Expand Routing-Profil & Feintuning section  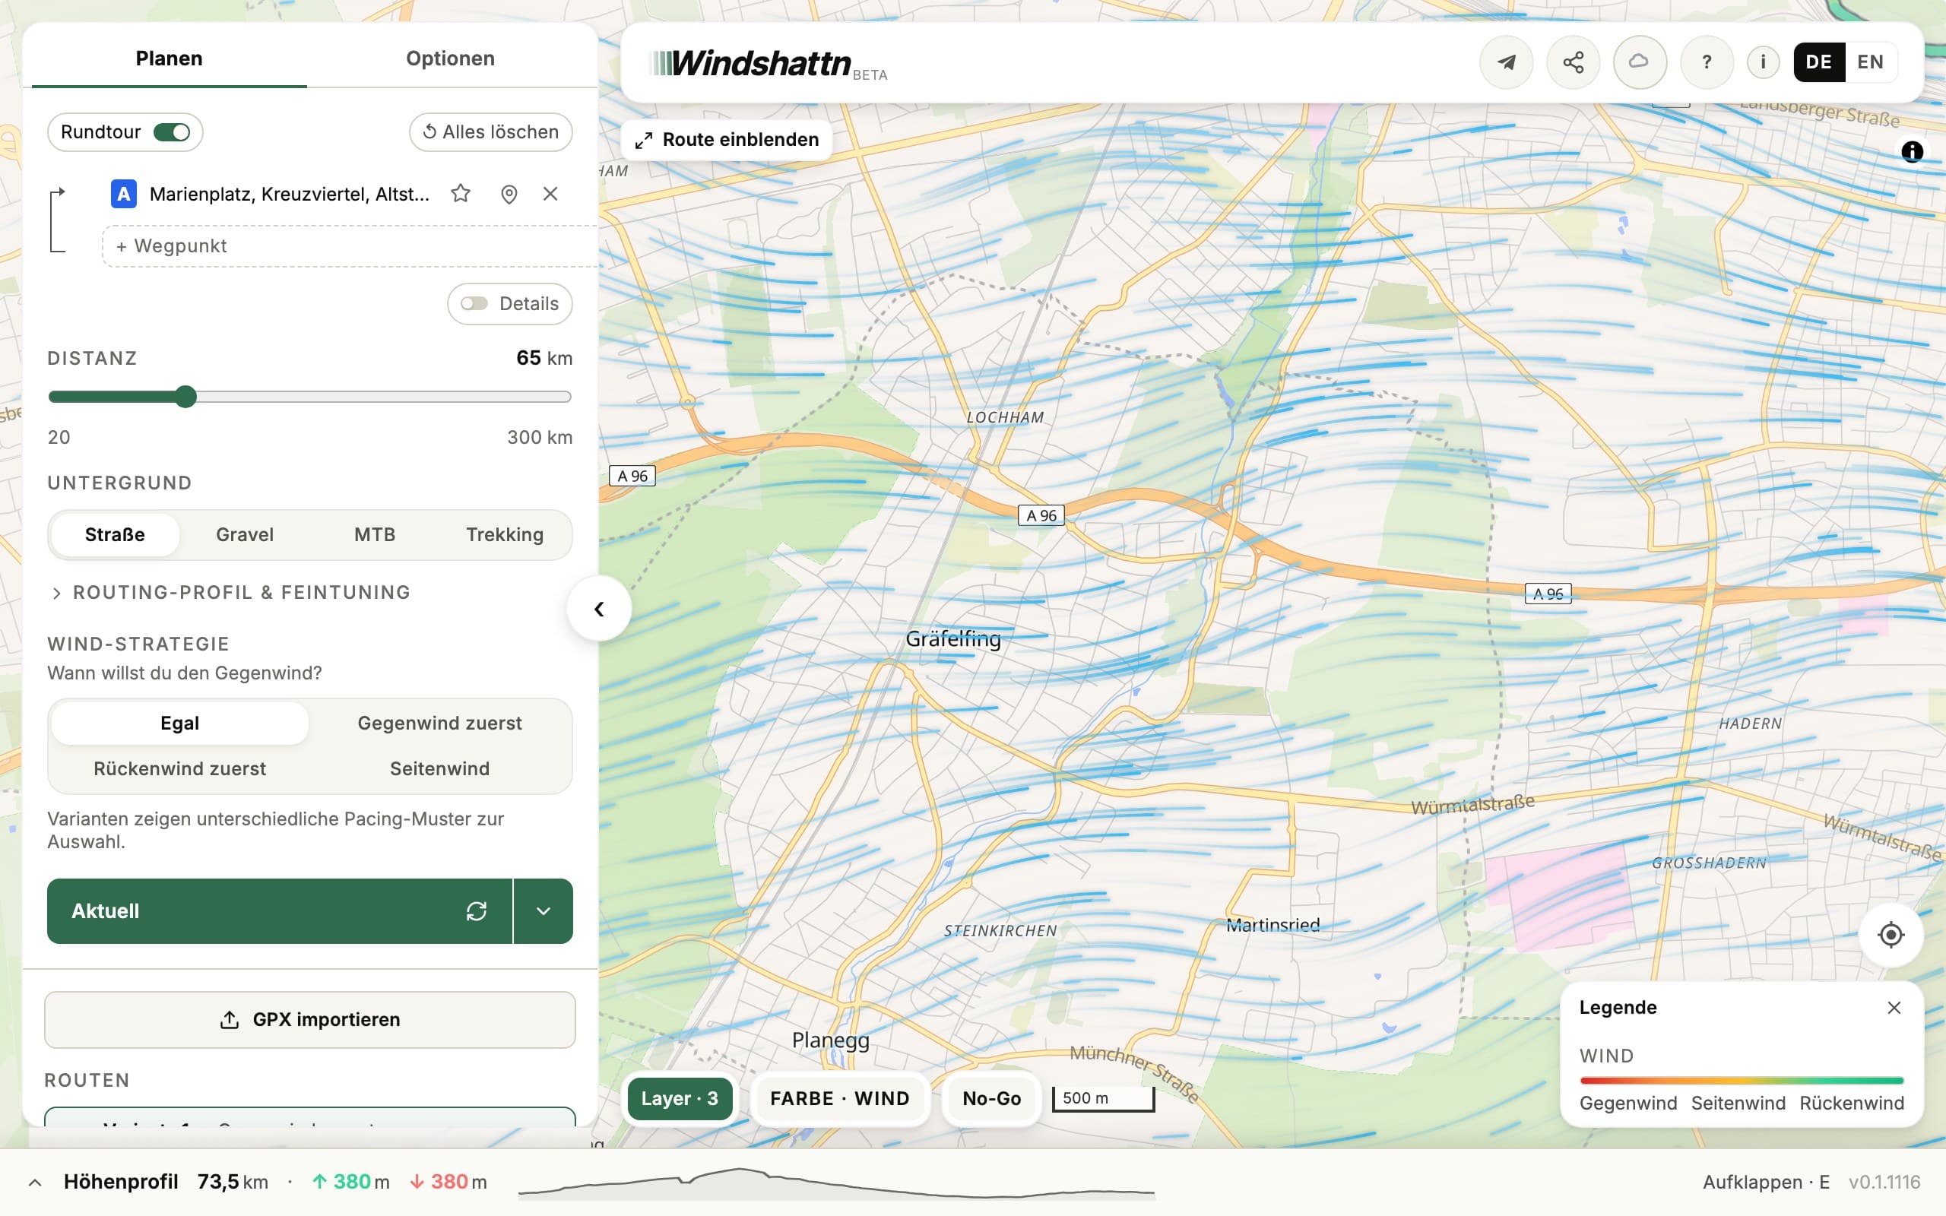coord(230,593)
